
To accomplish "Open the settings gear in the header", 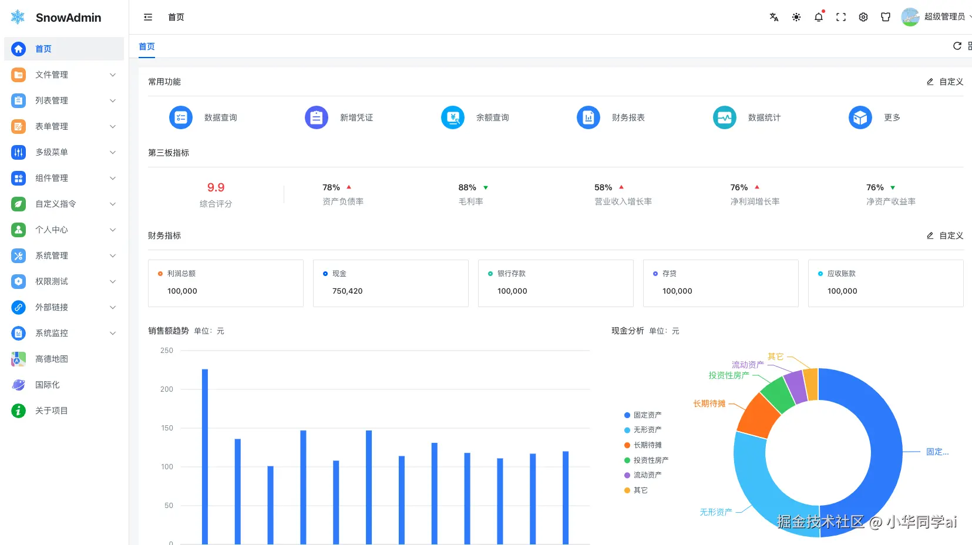I will click(863, 17).
